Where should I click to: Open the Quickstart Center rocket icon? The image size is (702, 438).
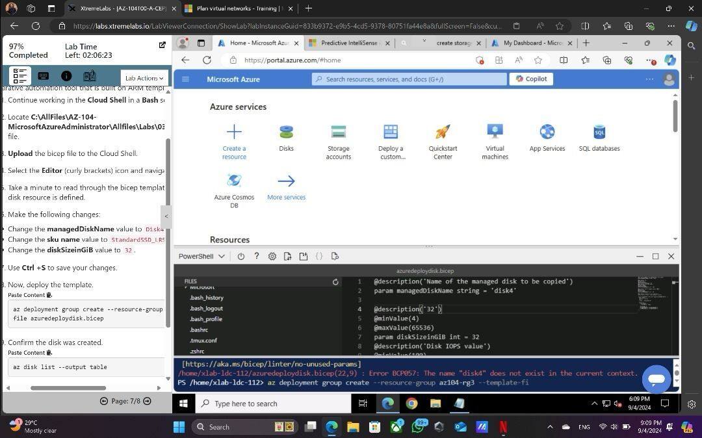(x=443, y=132)
